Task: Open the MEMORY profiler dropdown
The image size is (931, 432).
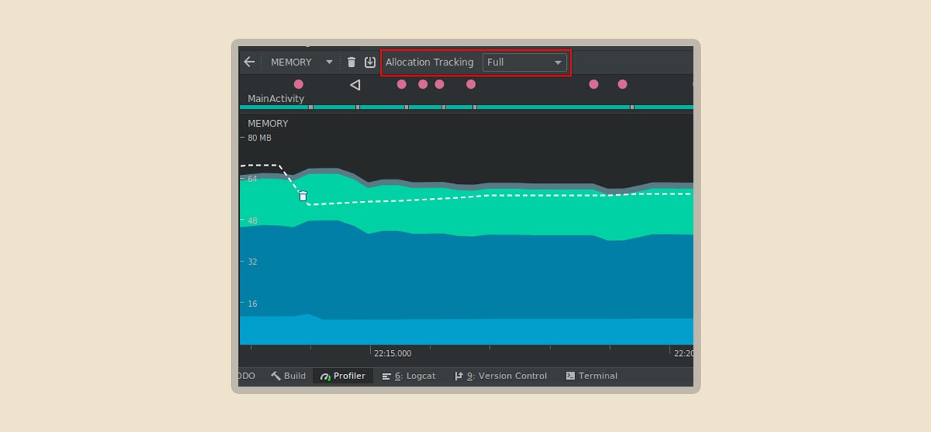Action: [302, 62]
